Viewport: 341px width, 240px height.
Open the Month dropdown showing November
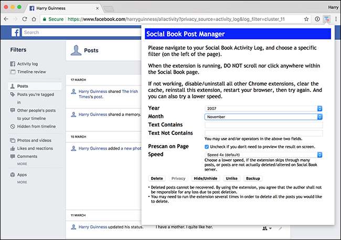pos(263,117)
